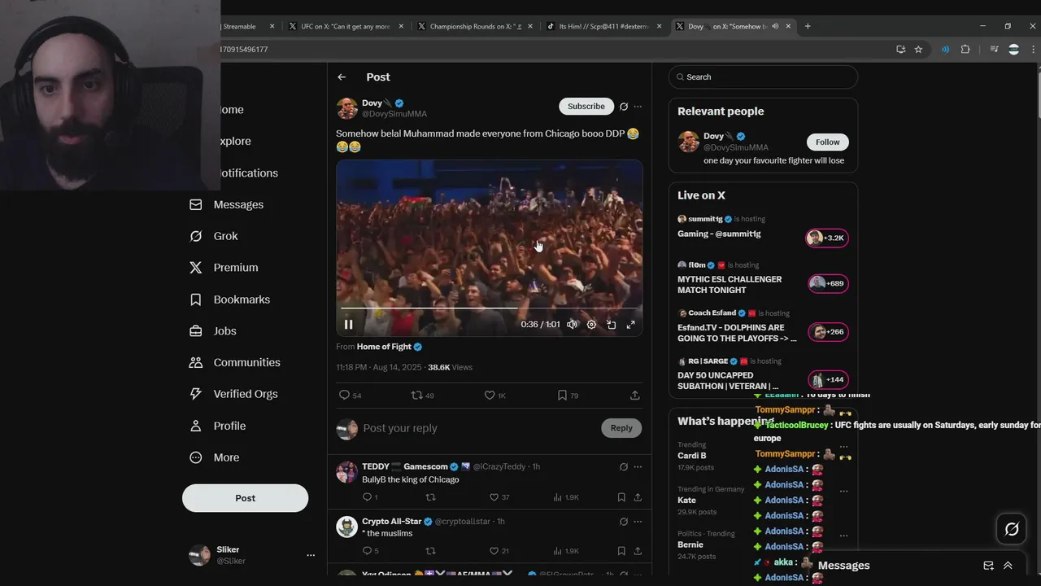Open Jobs in the sidebar
The width and height of the screenshot is (1041, 586).
[x=212, y=331]
